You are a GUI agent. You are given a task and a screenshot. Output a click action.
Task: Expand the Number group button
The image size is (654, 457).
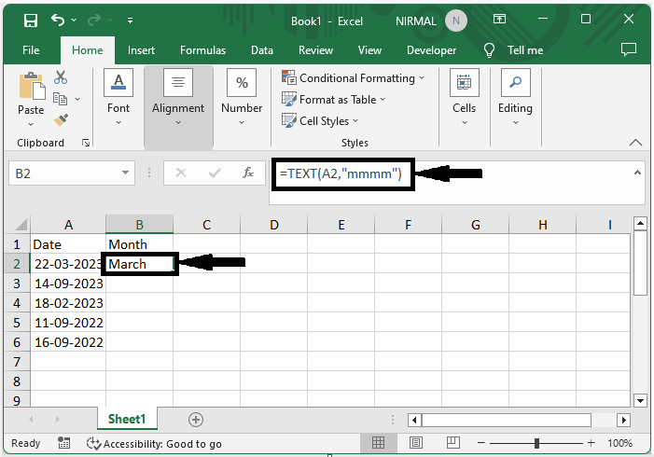coord(242,98)
